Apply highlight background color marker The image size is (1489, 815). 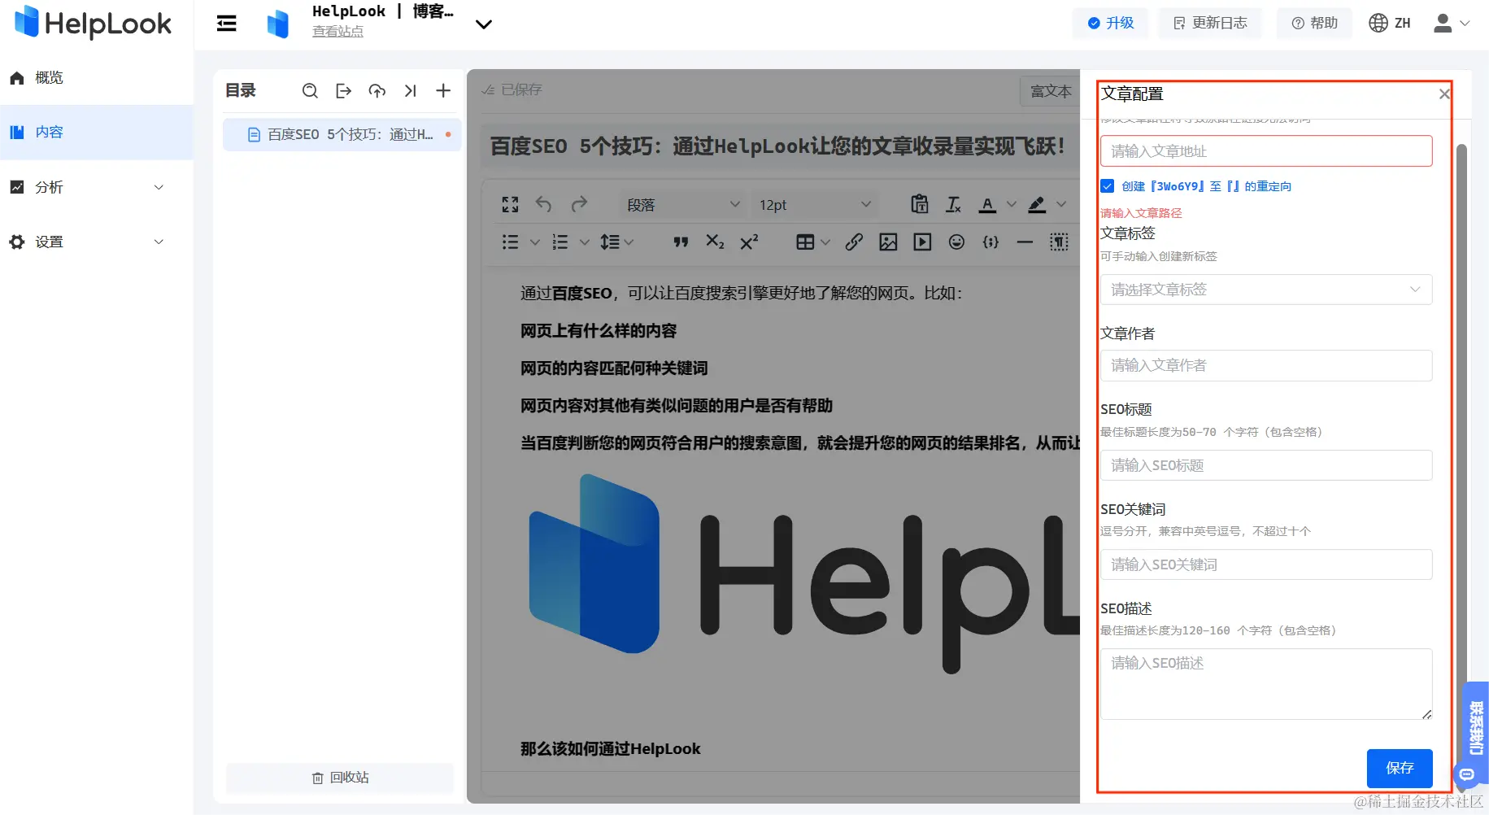click(1037, 204)
